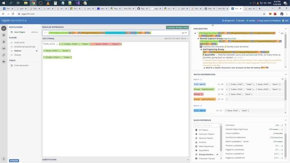Image resolution: width=290 pixels, height=163 pixels.
Task: Open the donate link
Action: 240,21
